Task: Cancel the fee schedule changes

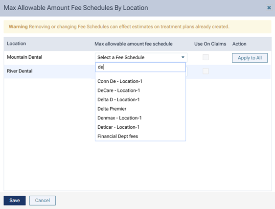Action: coord(43,200)
